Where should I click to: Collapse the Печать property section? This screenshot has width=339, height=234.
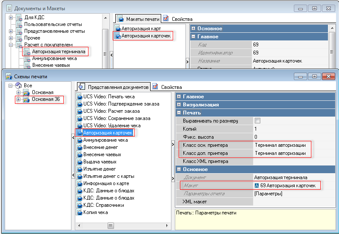(179, 112)
